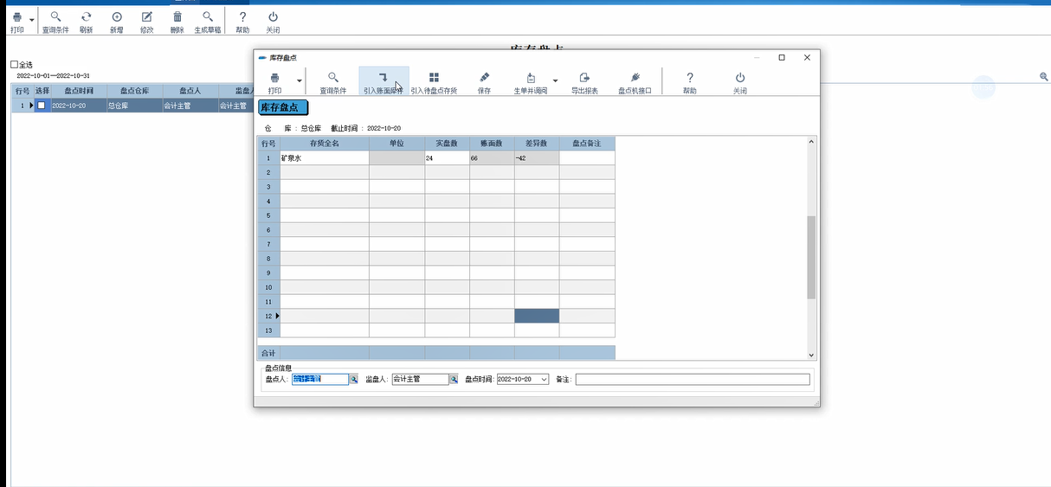
Task: Click 生成草稿 in main toolbar
Action: (207, 22)
